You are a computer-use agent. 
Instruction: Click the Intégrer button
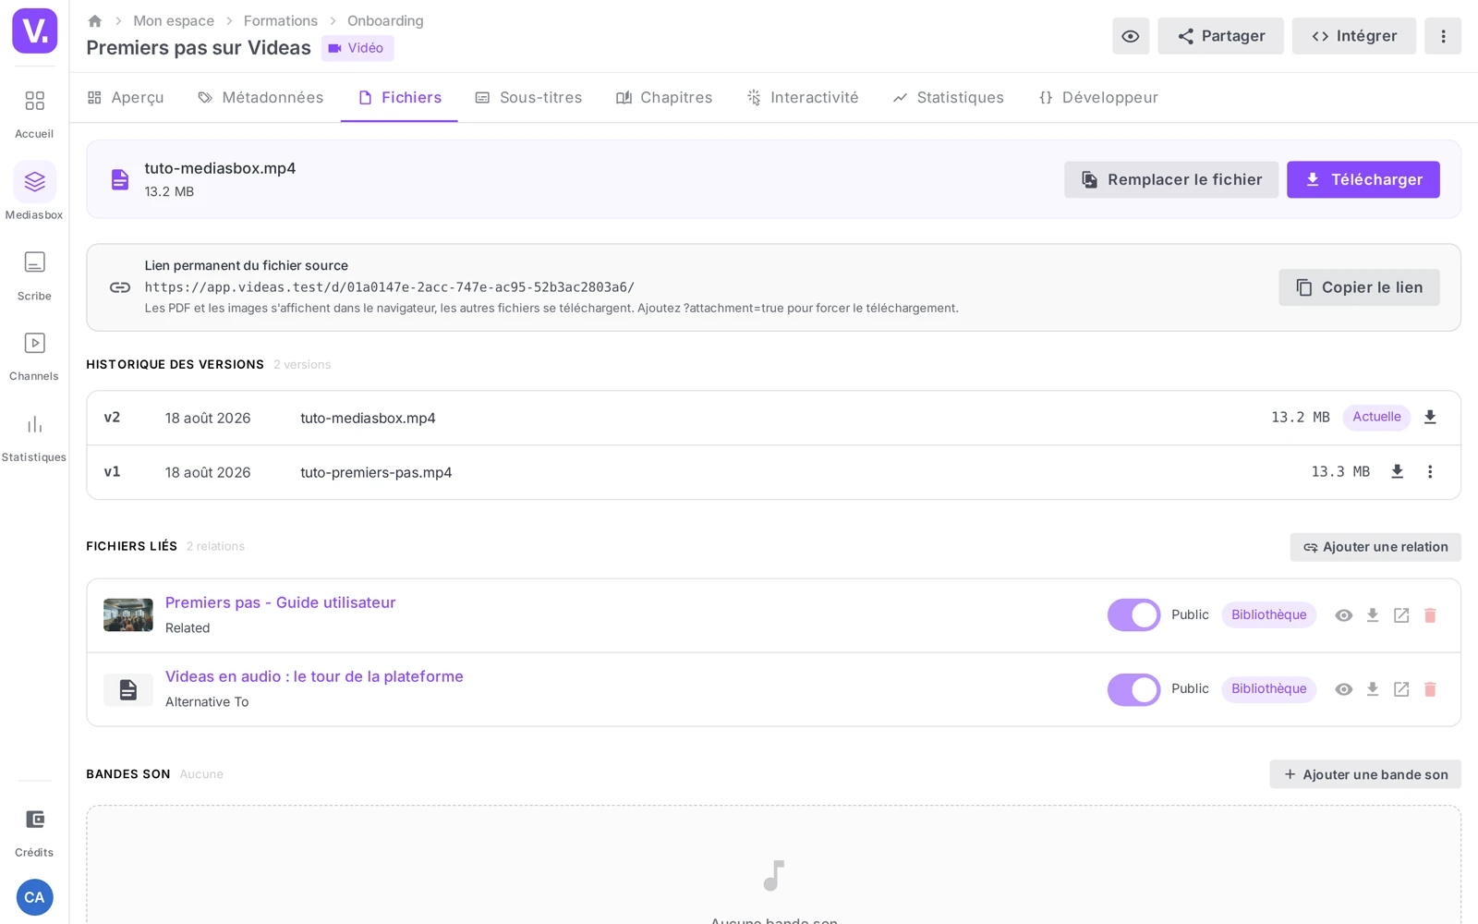(1354, 36)
